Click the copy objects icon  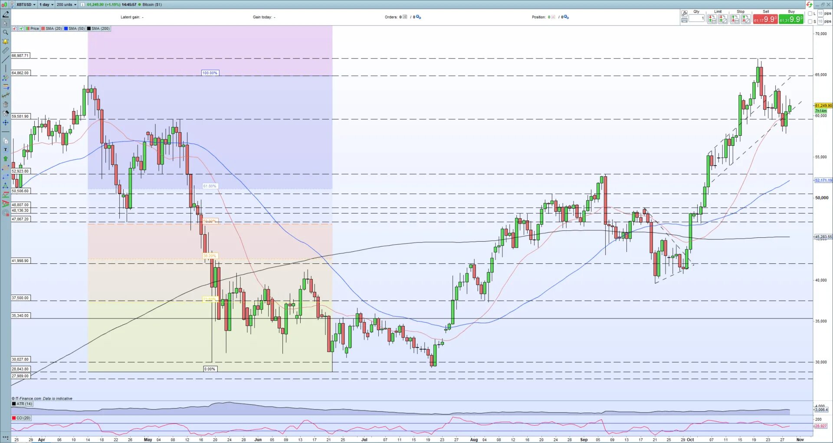(6, 141)
